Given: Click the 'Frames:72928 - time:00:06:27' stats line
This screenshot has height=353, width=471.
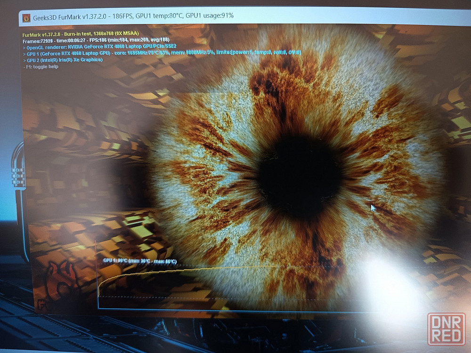Looking at the screenshot, I should pyautogui.click(x=96, y=40).
